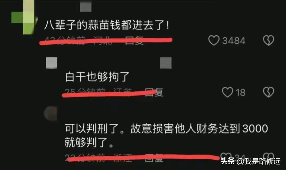Open the grey square avatar of second commenter
The image size is (286, 170).
click(51, 63)
